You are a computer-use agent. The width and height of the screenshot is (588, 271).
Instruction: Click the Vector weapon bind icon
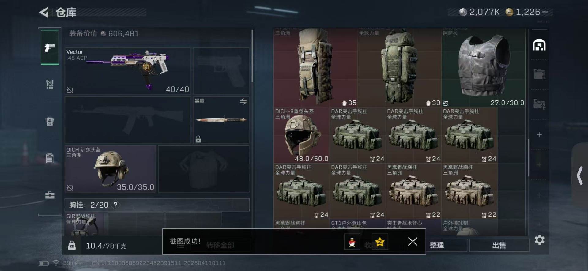pos(70,90)
